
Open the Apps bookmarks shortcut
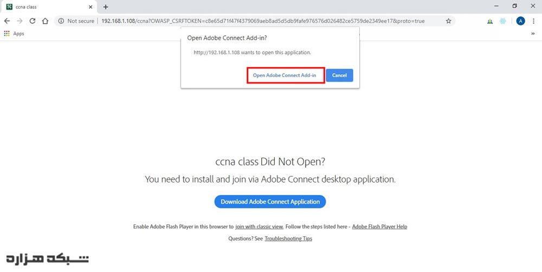click(14, 34)
